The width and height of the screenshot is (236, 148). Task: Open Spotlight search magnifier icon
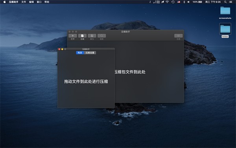[x=225, y=2]
